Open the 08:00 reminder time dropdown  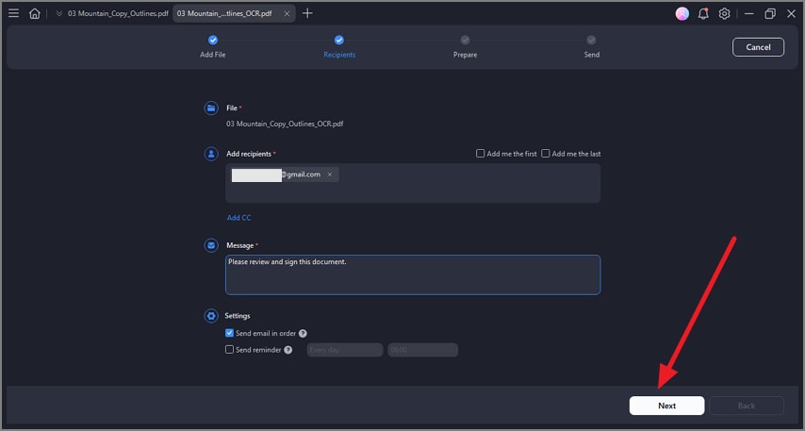[422, 350]
